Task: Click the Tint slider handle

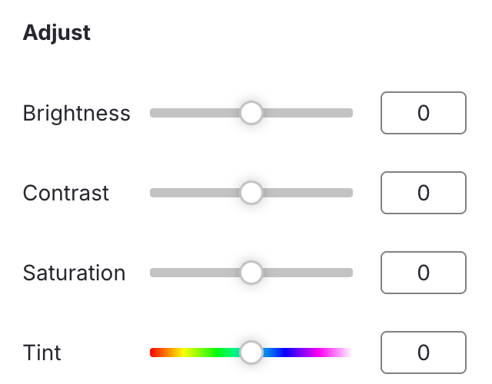Action: 251,353
